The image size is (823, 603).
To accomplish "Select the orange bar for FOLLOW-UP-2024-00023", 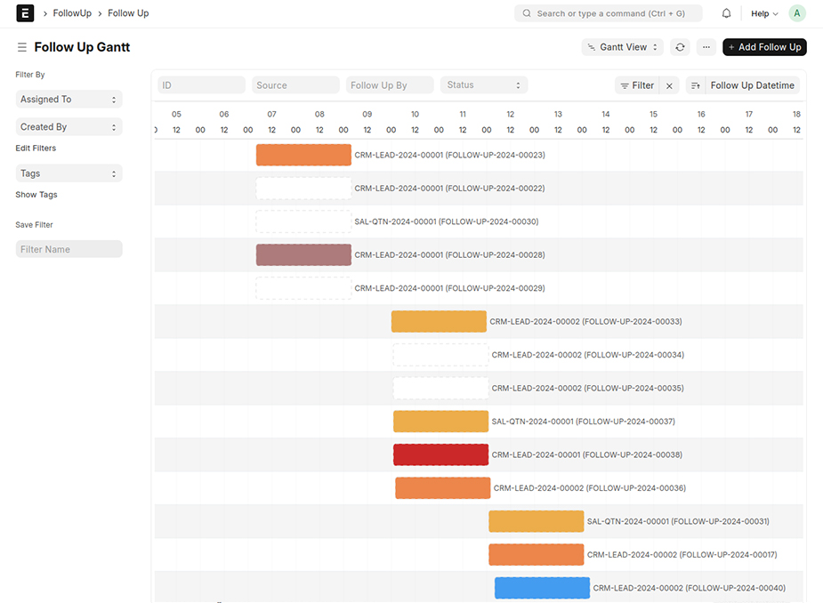I will click(x=303, y=154).
